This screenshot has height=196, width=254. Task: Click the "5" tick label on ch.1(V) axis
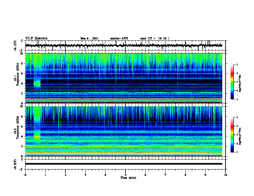[x=22, y=41]
